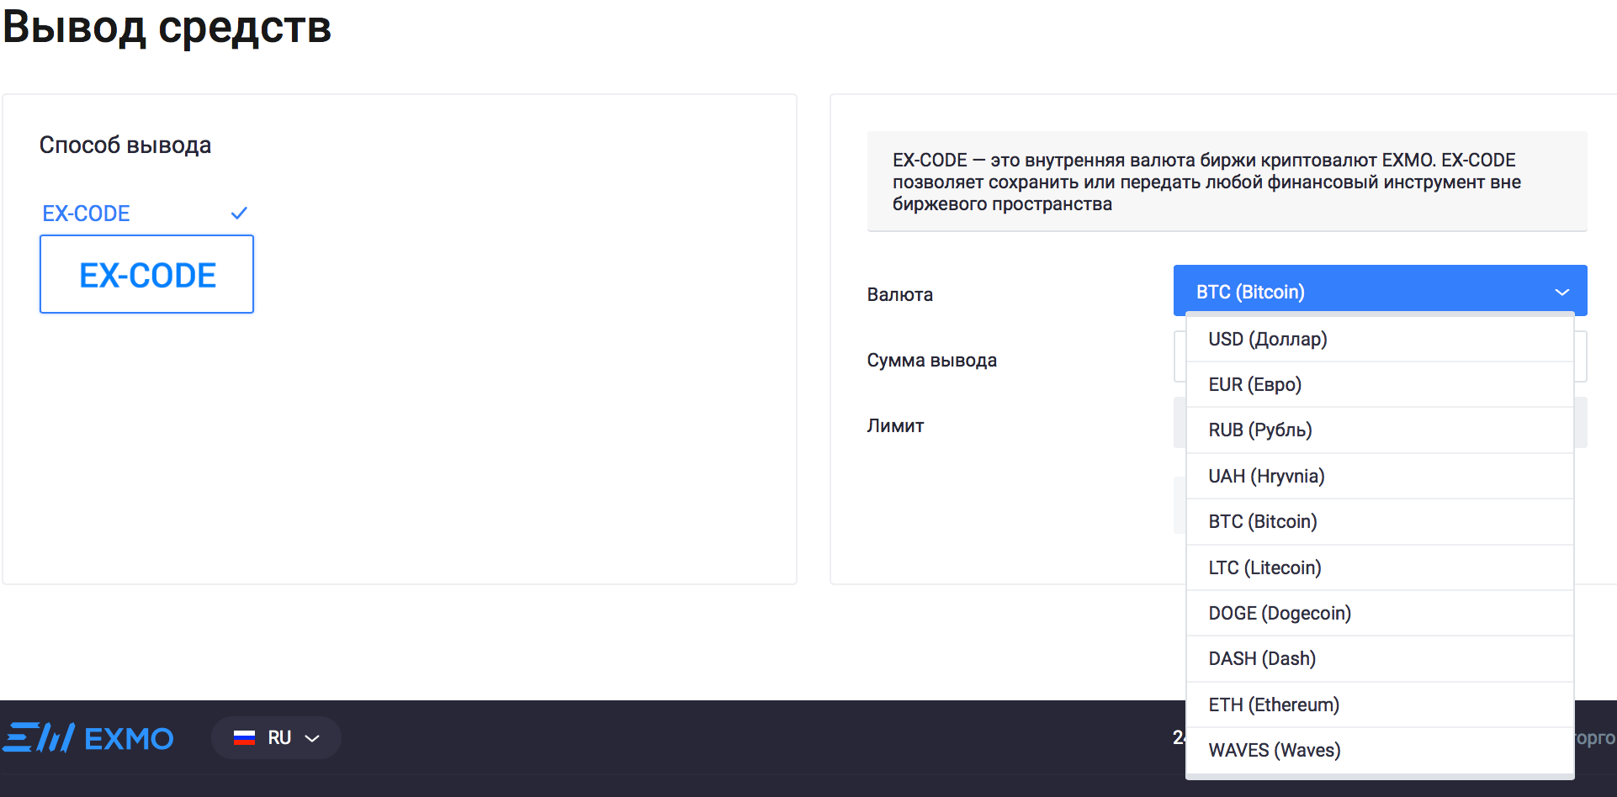Choose ETH (Ethereum) from the list

1380,705
